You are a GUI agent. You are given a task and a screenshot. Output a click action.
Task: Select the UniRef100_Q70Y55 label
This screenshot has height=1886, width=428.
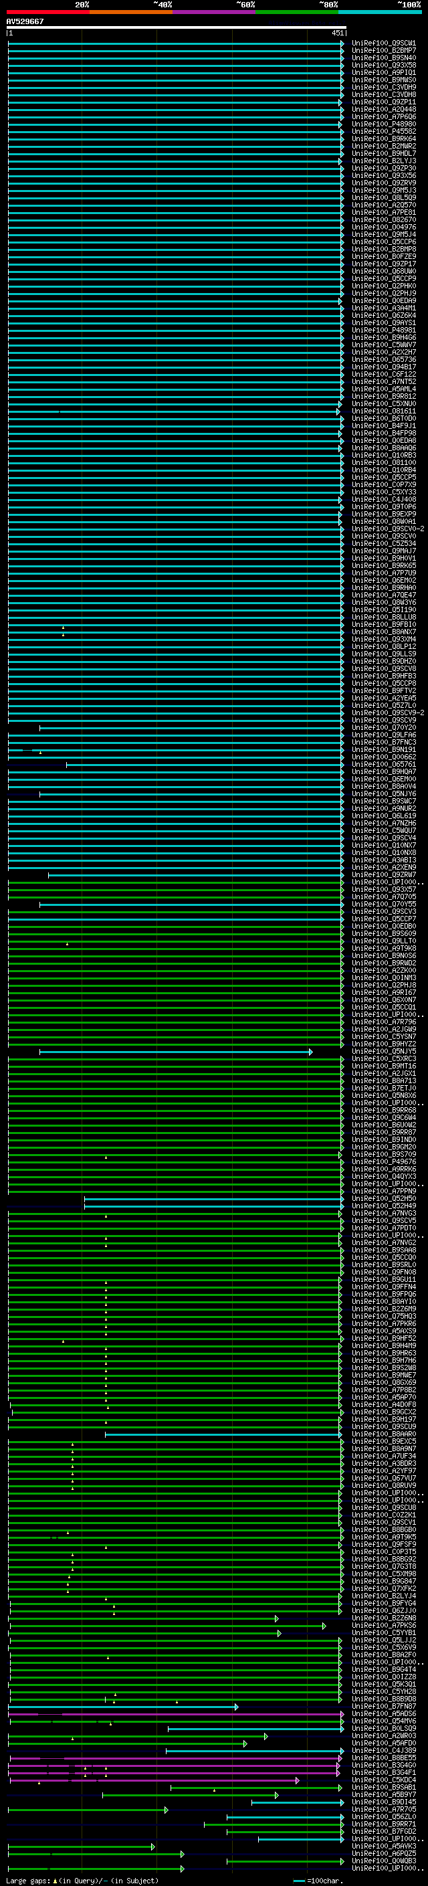[383, 905]
